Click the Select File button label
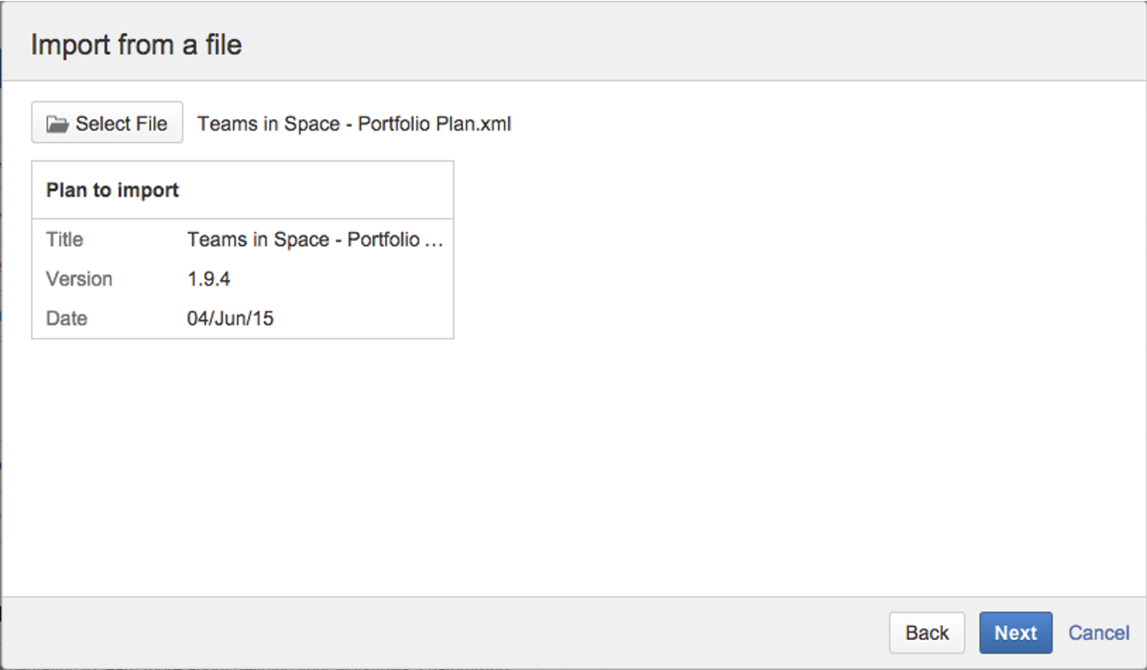This screenshot has width=1147, height=670. click(121, 123)
